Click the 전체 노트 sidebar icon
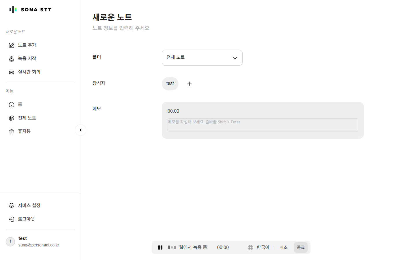This screenshot has width=416, height=260. click(12, 118)
